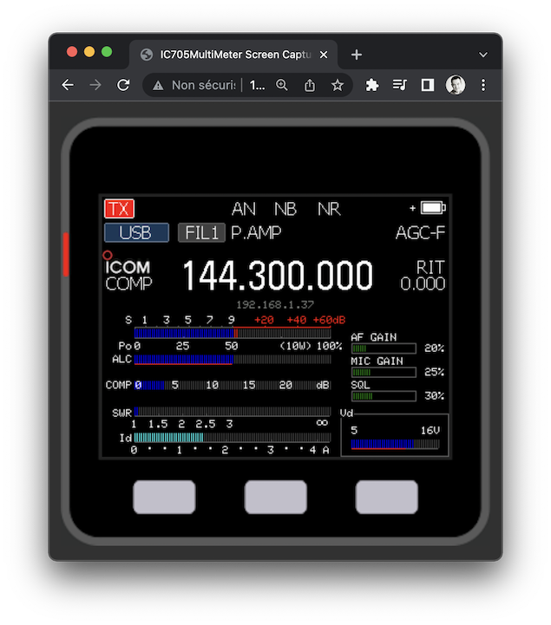Click the 25% MIC gain value
Viewport: 551px width, 625px height.
click(x=435, y=372)
